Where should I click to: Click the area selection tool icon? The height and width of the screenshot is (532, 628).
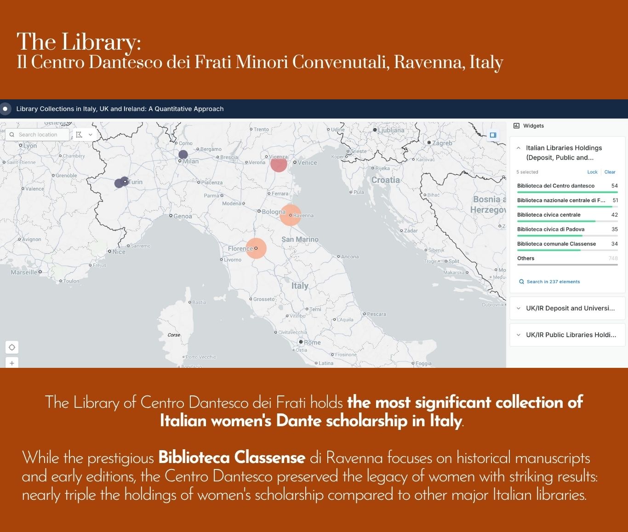(x=79, y=135)
